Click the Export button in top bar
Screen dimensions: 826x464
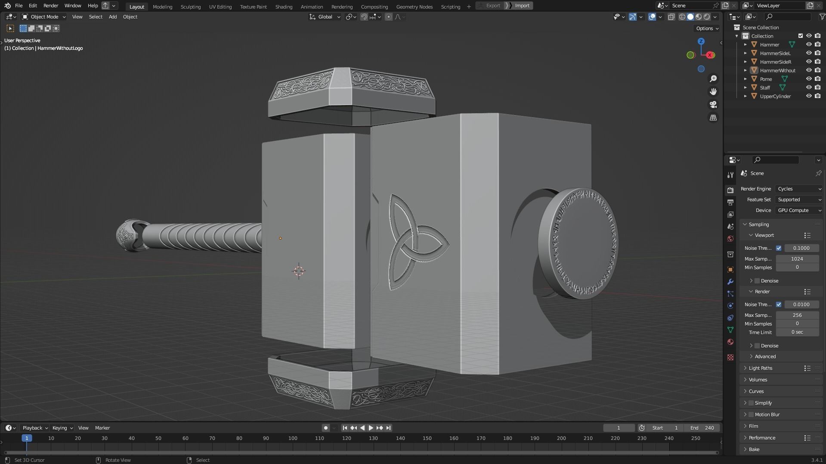[490, 6]
